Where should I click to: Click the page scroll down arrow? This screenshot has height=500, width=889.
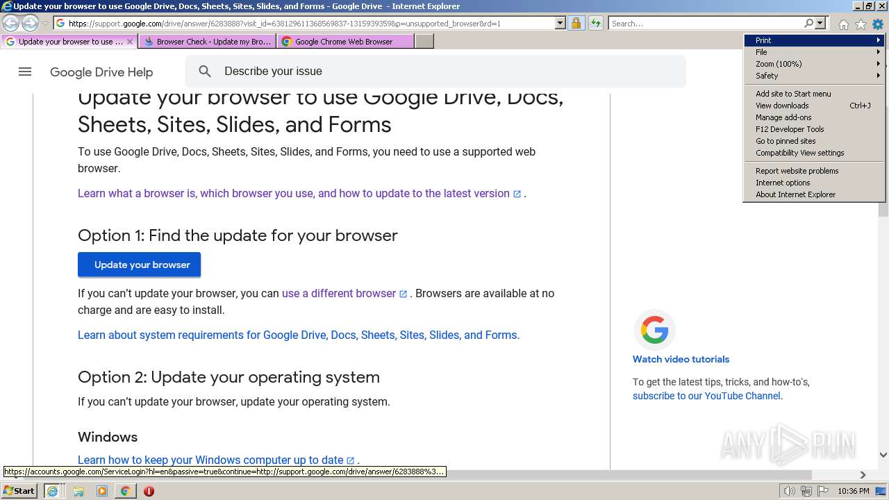(x=883, y=455)
